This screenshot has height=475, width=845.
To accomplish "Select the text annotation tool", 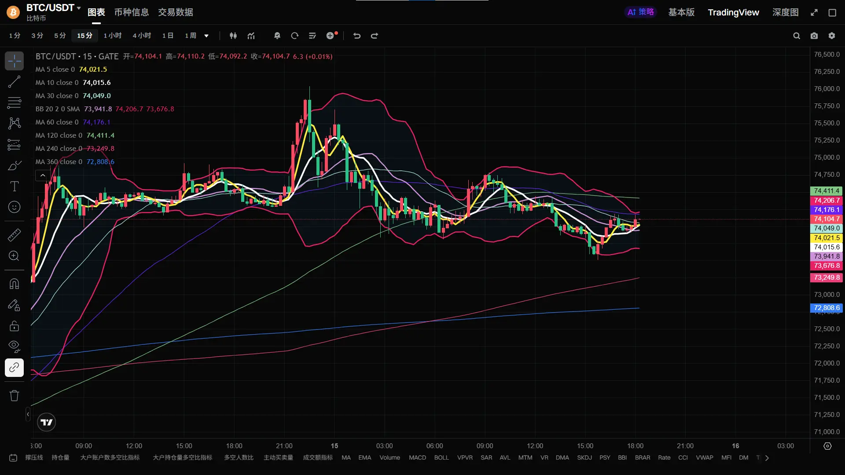I will 14,186.
